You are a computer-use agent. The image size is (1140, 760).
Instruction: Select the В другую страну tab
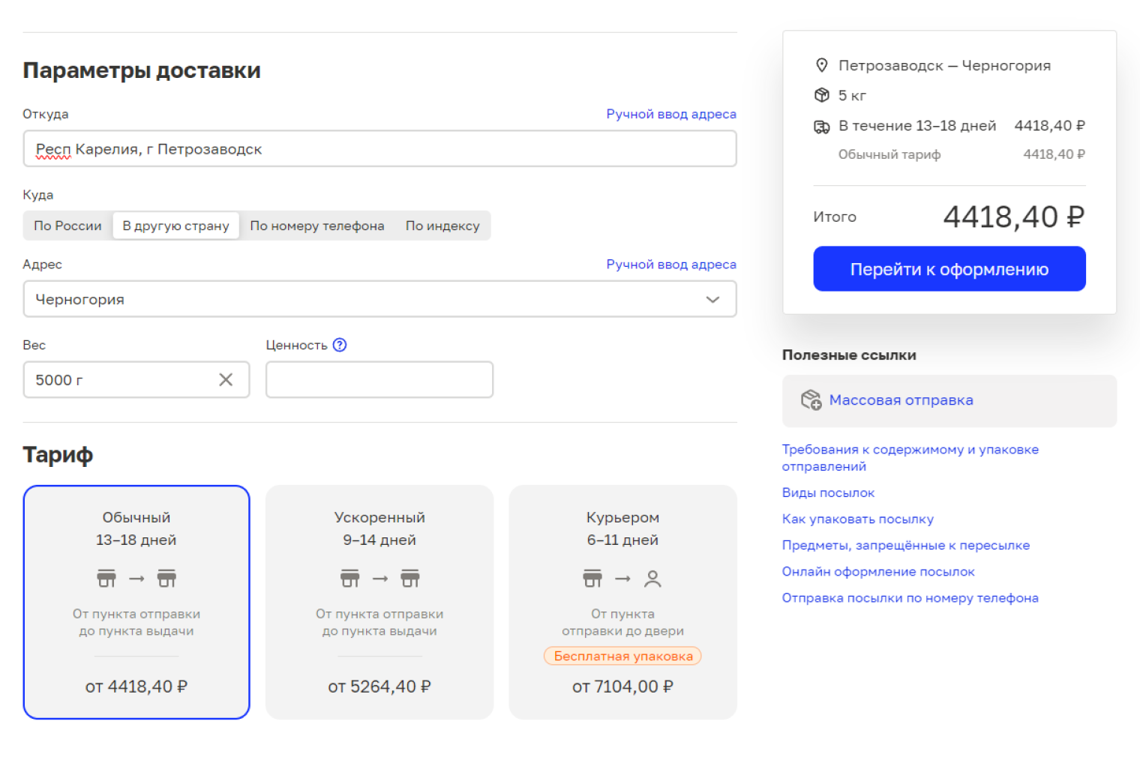pyautogui.click(x=176, y=226)
